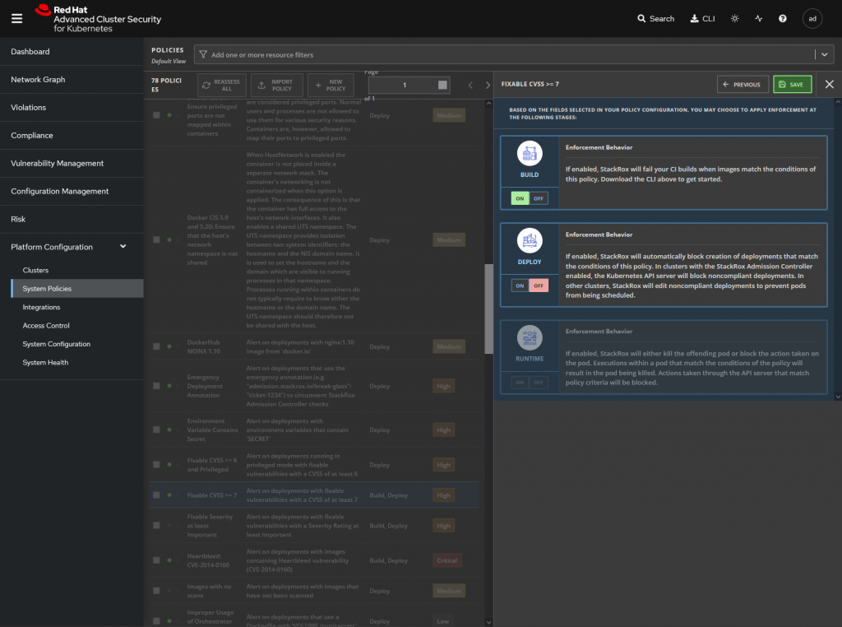Create a policy with New Policy
The width and height of the screenshot is (842, 627).
pyautogui.click(x=331, y=85)
